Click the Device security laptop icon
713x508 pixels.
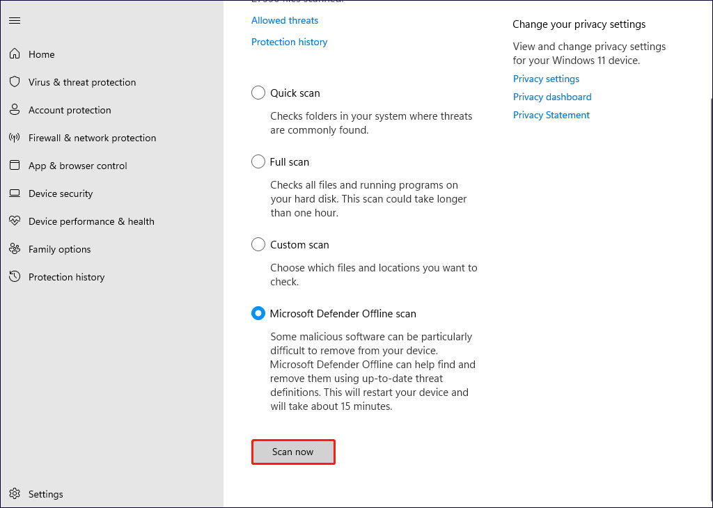tap(15, 193)
